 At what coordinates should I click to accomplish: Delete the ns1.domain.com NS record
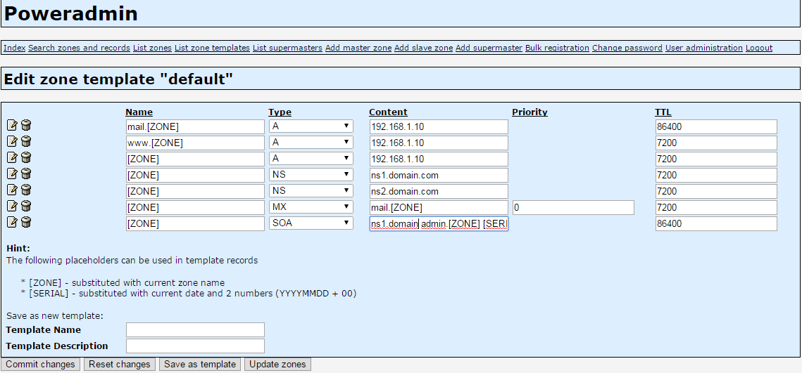(26, 174)
